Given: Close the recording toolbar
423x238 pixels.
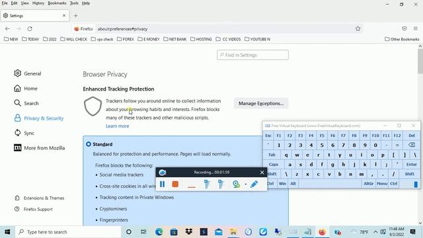Looking at the screenshot, I should coord(262,172).
